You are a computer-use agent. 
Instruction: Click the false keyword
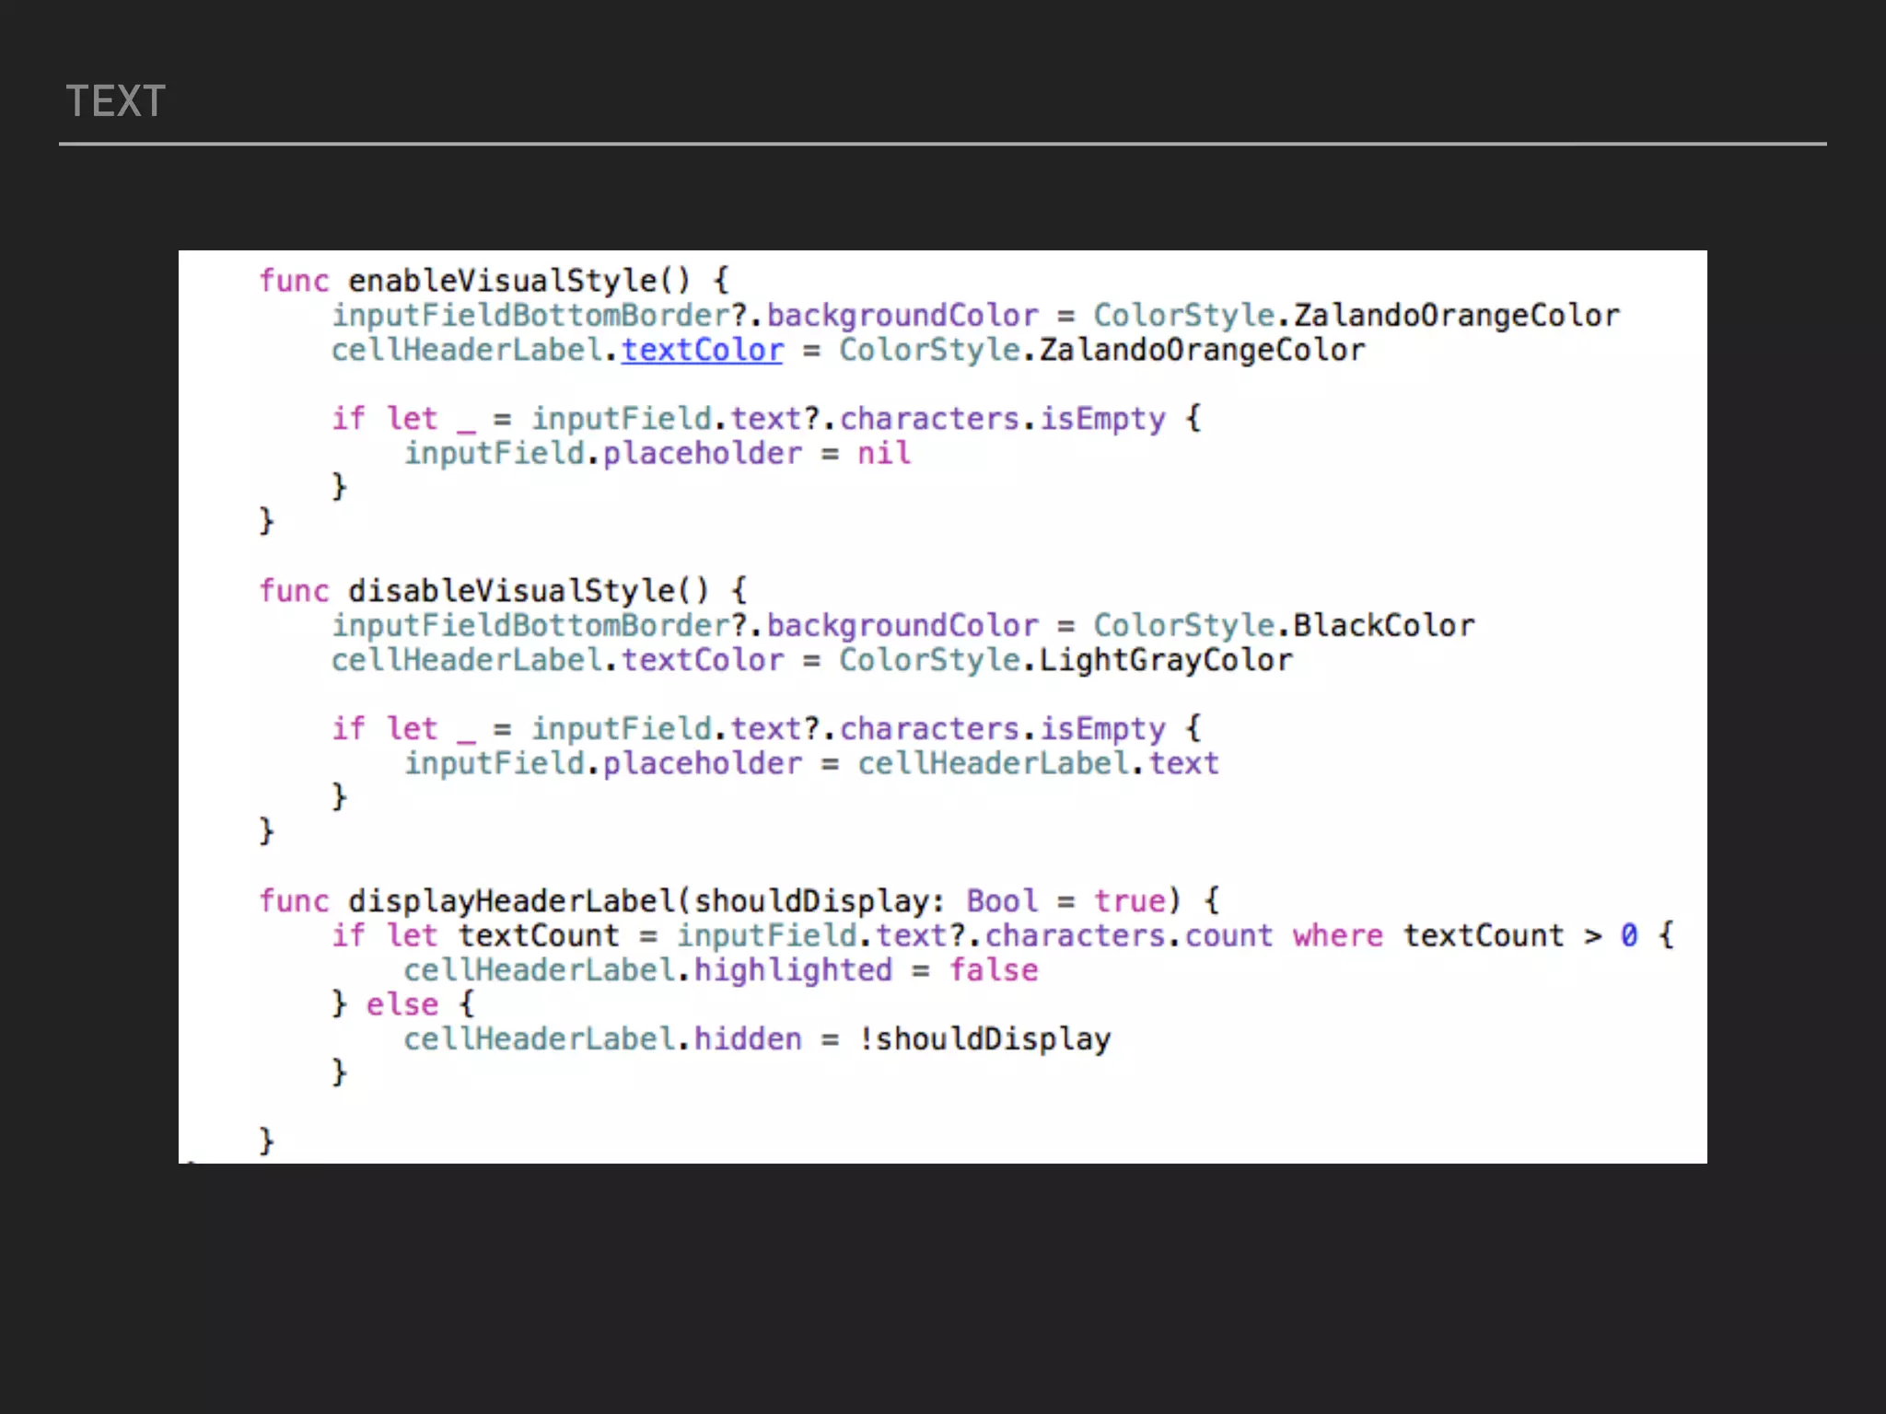tap(993, 970)
